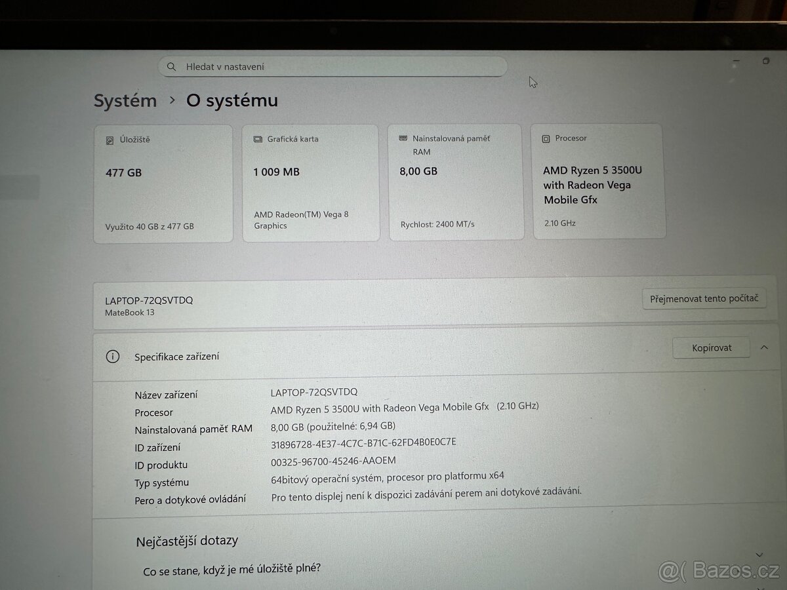Viewport: 787px width, 590px height.
Task: Click the Nainstalovaná paměť RAM icon
Action: pyautogui.click(x=403, y=138)
